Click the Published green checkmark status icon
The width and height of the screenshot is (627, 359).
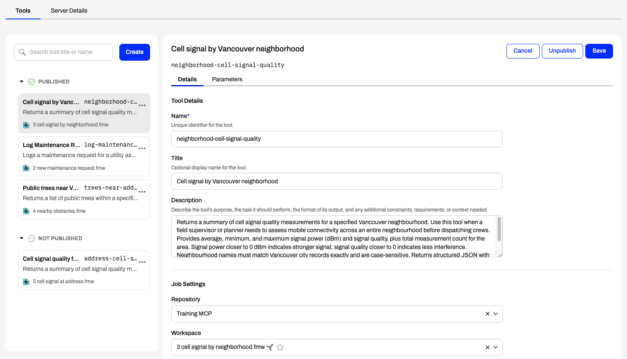[32, 82]
